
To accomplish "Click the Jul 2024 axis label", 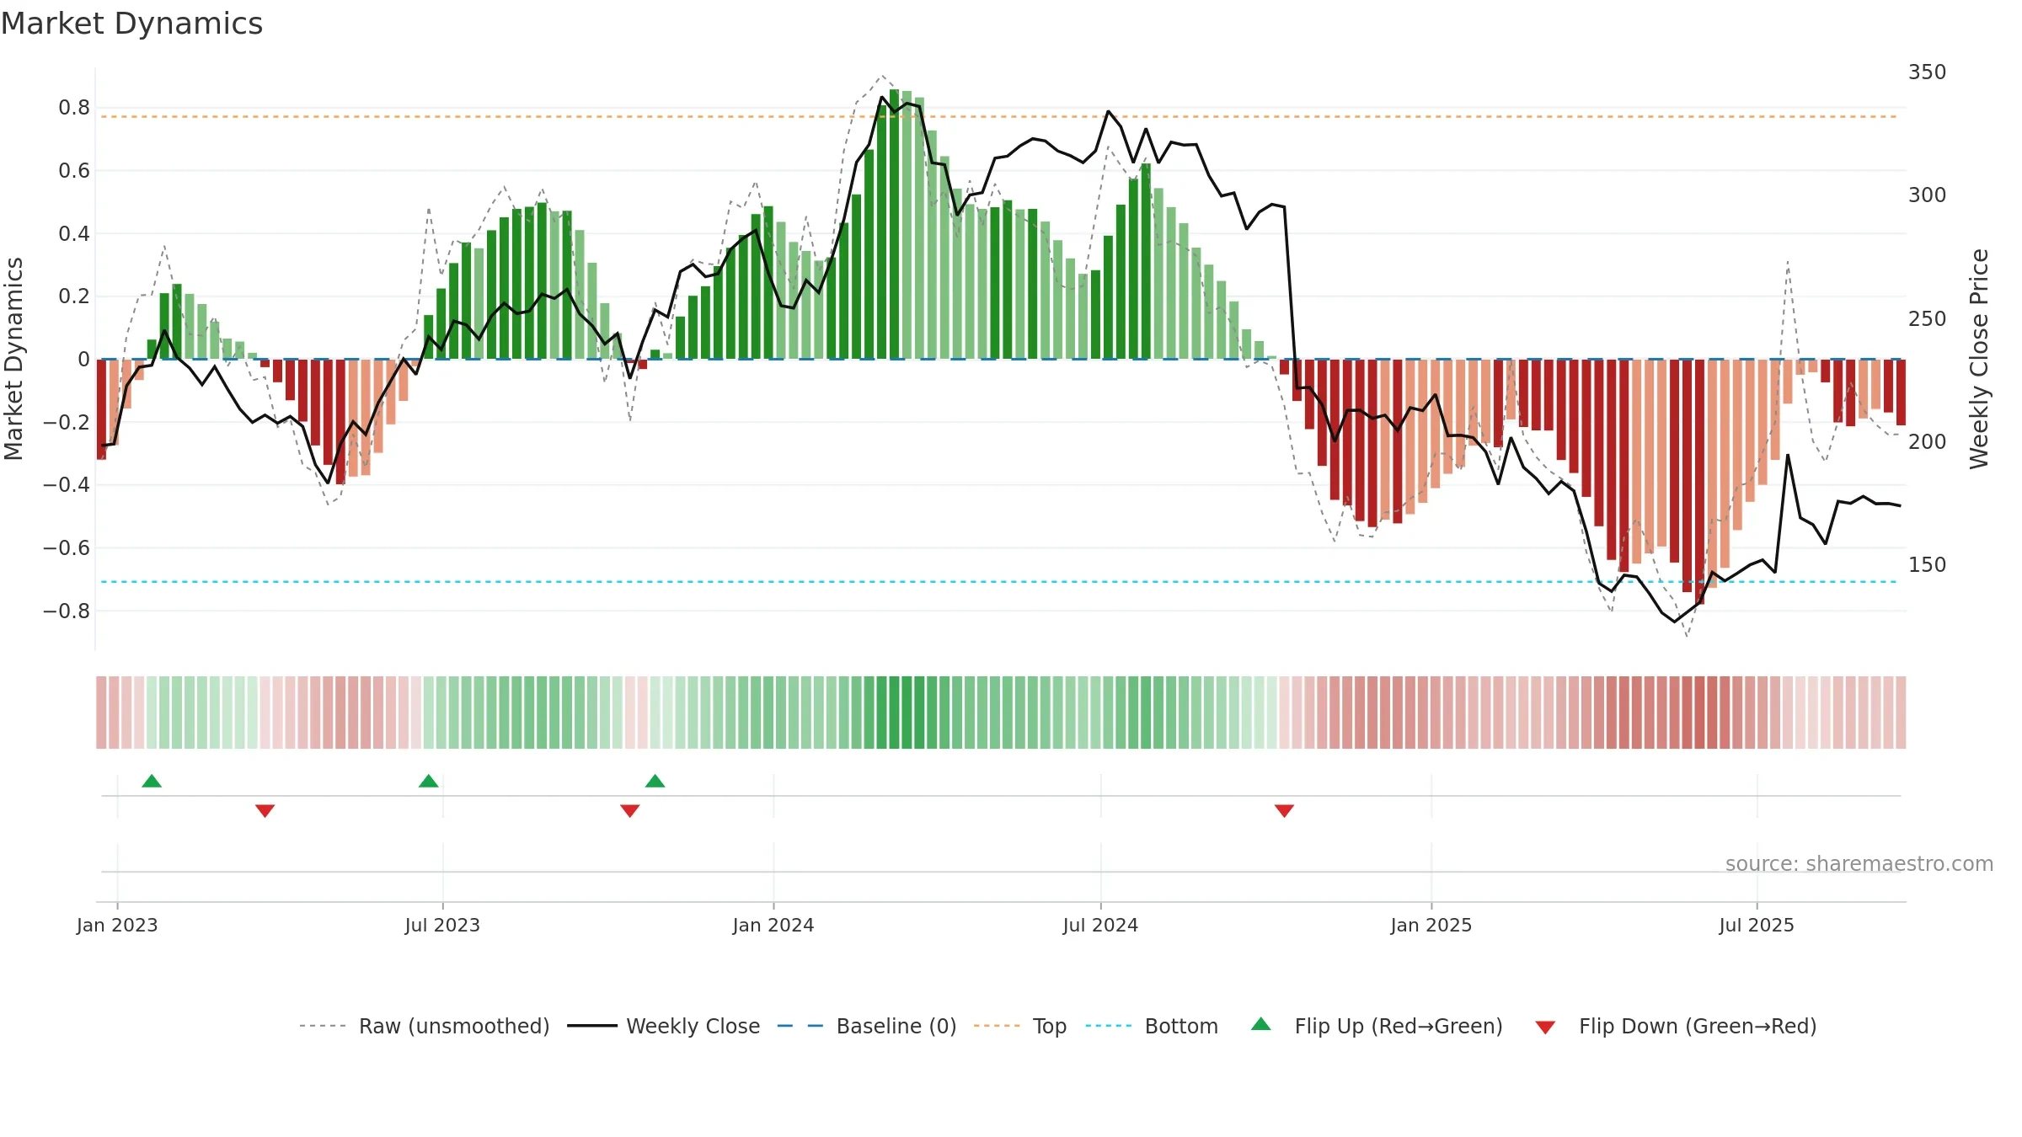I will (x=1100, y=925).
